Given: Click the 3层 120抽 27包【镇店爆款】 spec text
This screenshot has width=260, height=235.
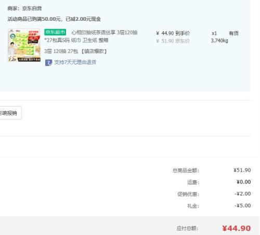Looking at the screenshot, I should (76, 51).
